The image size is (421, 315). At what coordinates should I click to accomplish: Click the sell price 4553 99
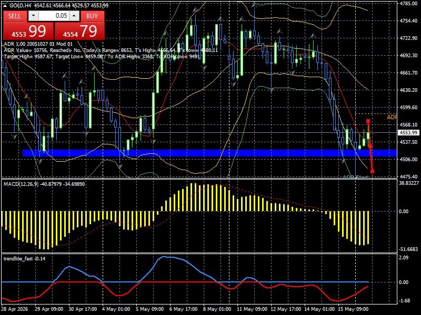click(x=28, y=31)
